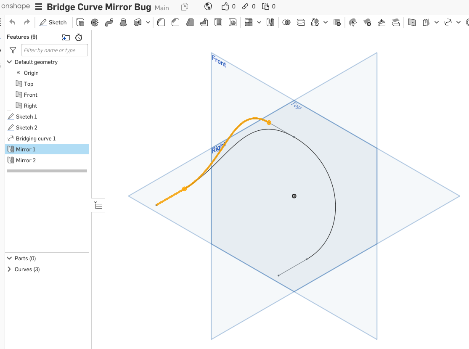Select the Chamfer tool
Screen dimensions: 469x349
175,22
